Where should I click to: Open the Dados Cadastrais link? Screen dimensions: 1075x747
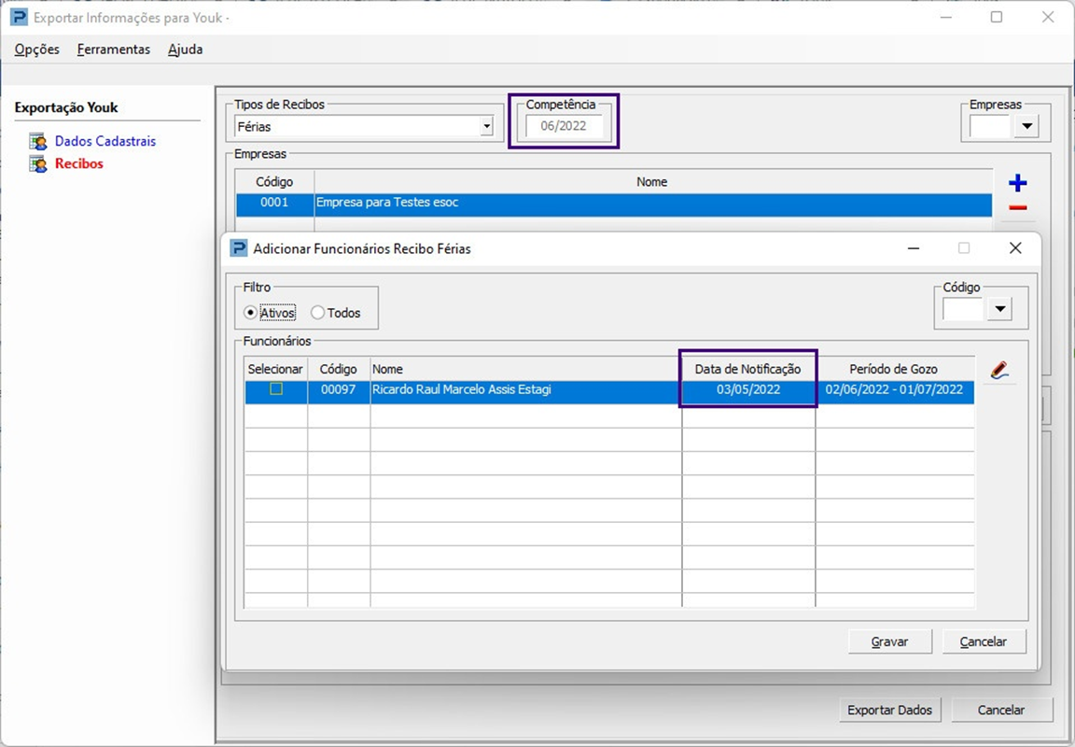coord(105,141)
